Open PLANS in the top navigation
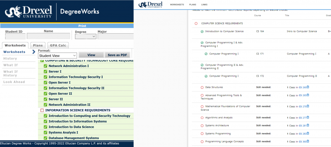This screenshot has width=331, height=147. coord(193,5)
